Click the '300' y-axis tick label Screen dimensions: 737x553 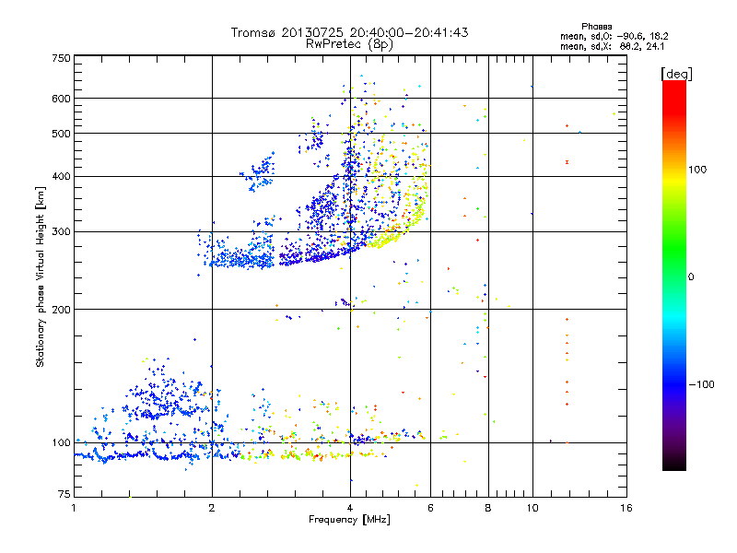pos(61,232)
